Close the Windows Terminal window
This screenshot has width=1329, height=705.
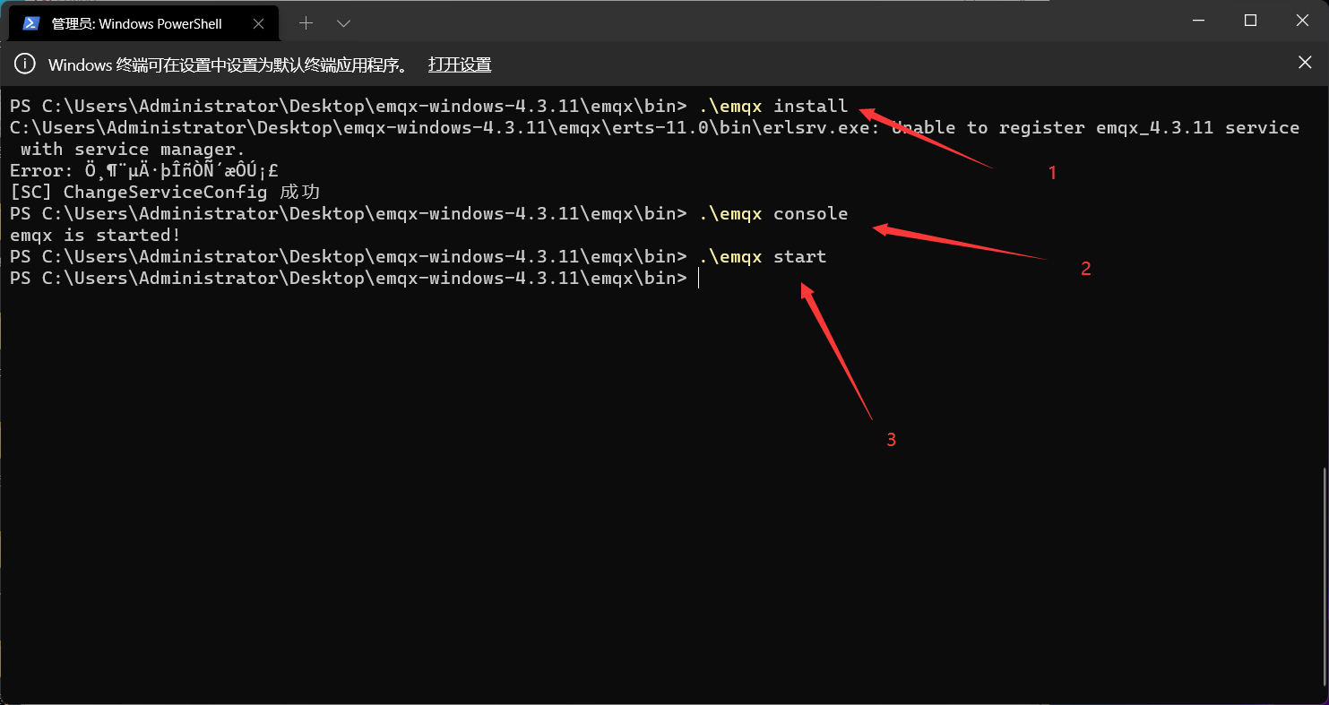pyautogui.click(x=1303, y=21)
